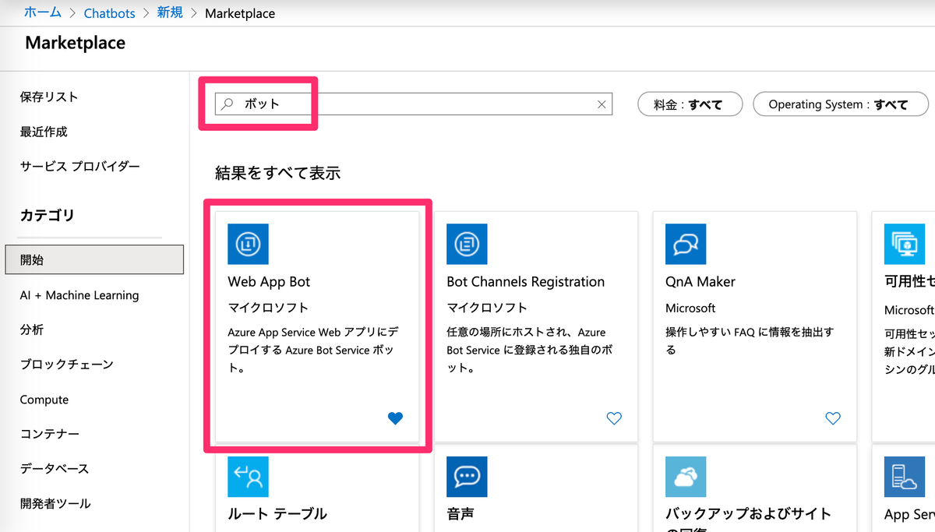Screen dimensions: 935x532
Task: Open the Operating System: すべて filter
Action: [x=840, y=104]
